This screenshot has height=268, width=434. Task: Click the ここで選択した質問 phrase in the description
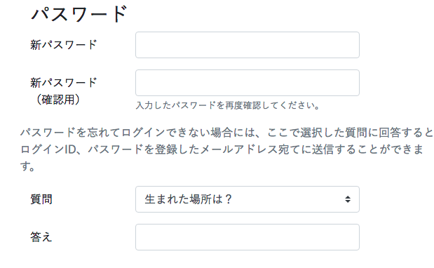(x=317, y=133)
